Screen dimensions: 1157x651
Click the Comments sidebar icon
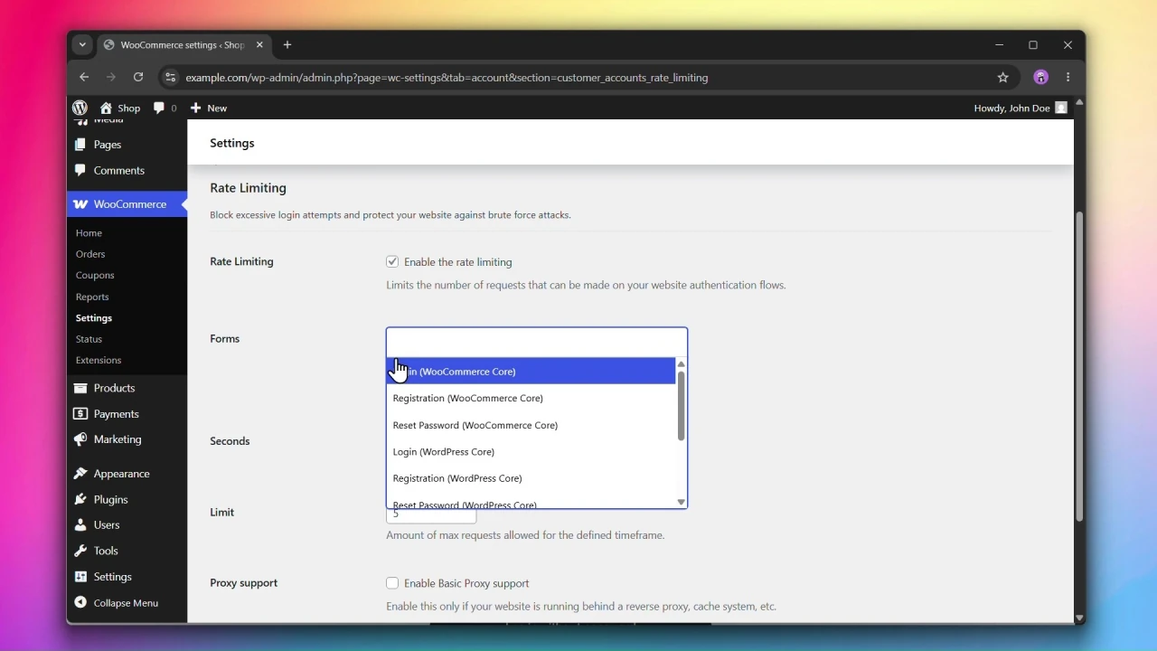pos(80,170)
